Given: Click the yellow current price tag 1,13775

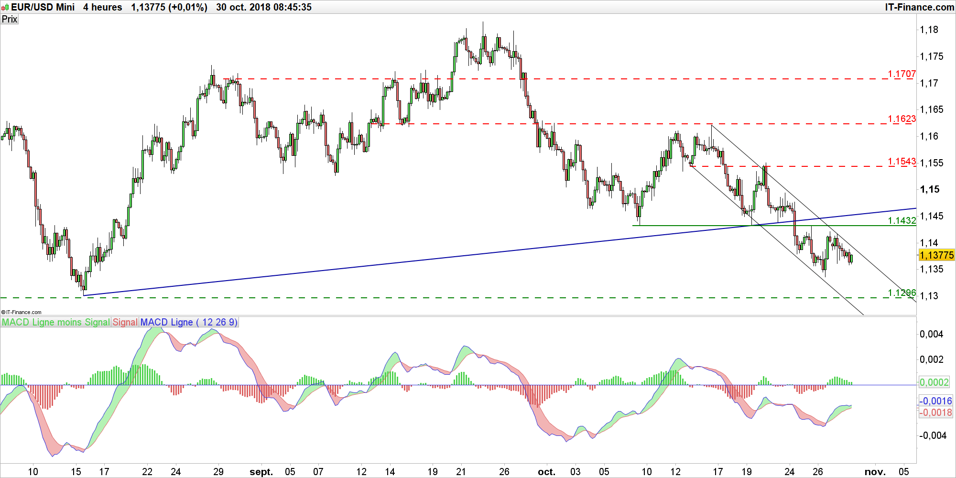Looking at the screenshot, I should [936, 255].
